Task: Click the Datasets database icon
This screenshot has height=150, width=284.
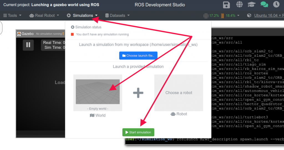Action: [x=107, y=16]
